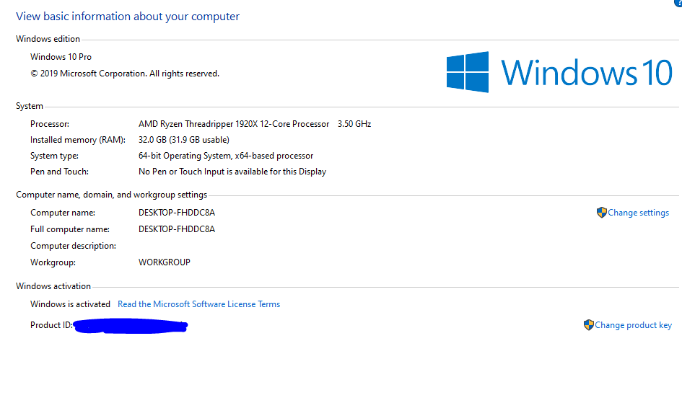Open the Change product key link
This screenshot has height=403, width=682.
[633, 325]
